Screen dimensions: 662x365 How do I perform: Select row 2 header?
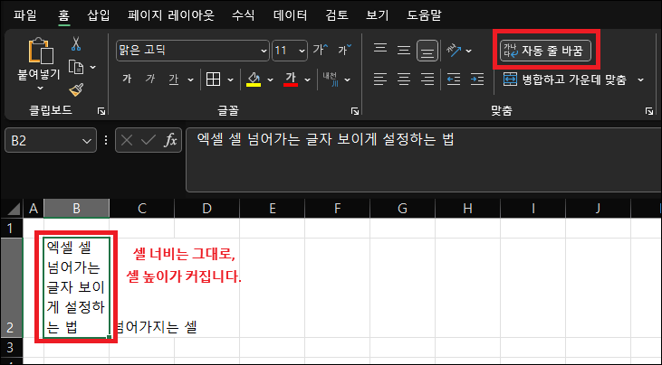click(11, 287)
